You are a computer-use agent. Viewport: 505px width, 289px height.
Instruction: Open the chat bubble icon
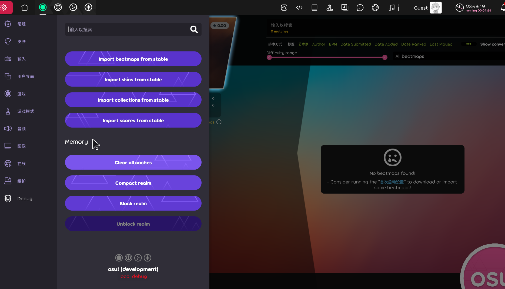[360, 8]
